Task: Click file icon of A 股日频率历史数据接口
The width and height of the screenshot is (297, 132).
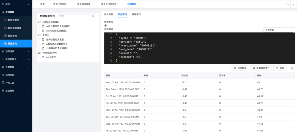Action: pyautogui.click(x=43, y=26)
